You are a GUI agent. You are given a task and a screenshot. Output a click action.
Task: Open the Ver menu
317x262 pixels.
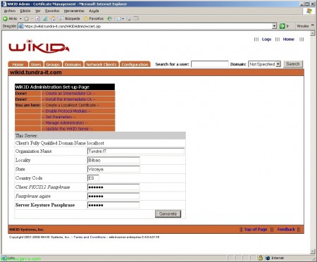(37, 11)
